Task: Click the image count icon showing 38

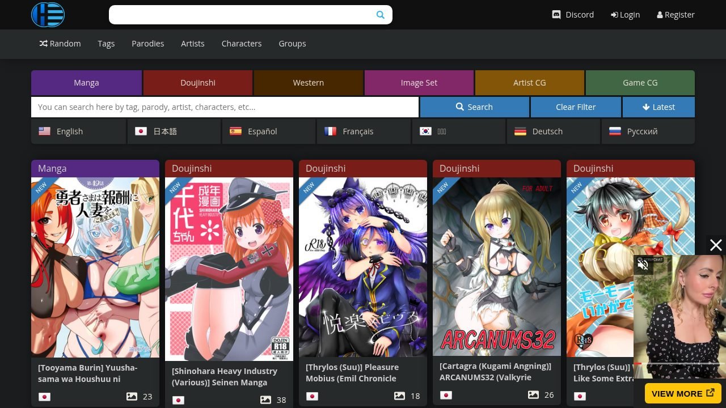Action: tap(265, 400)
